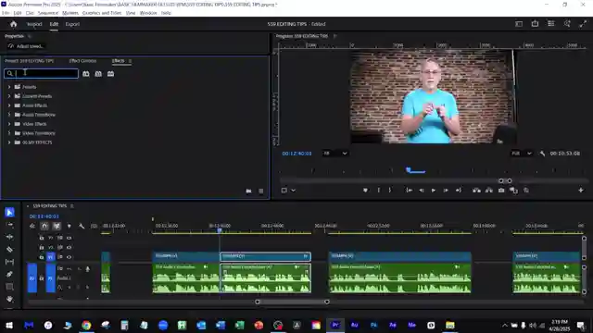Create new custom bin in Effects panel
The image size is (593, 333).
tap(248, 191)
